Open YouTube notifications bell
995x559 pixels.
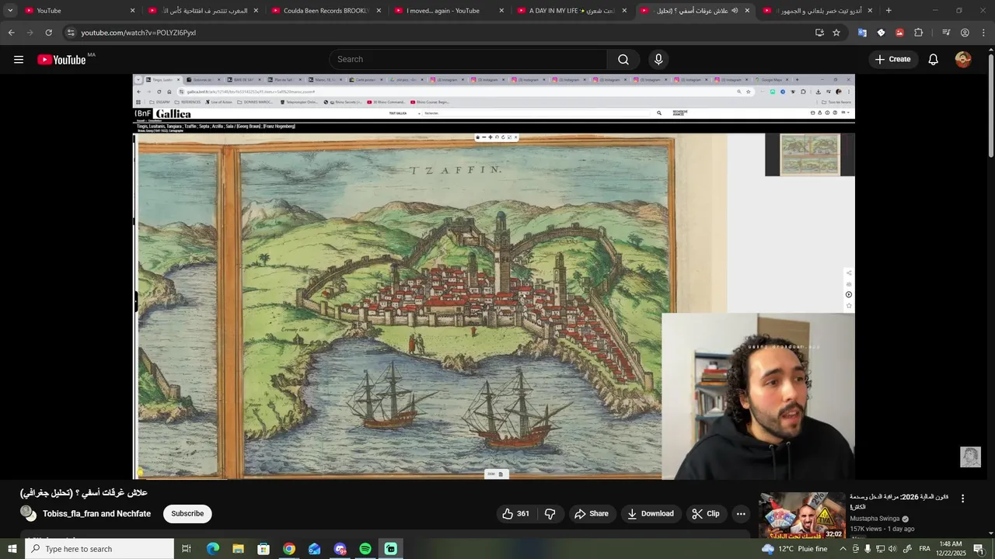[x=933, y=60]
